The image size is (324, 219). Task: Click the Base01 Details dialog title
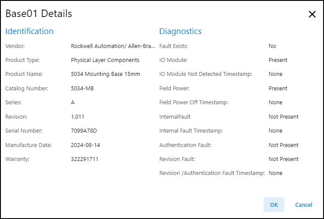click(x=39, y=14)
